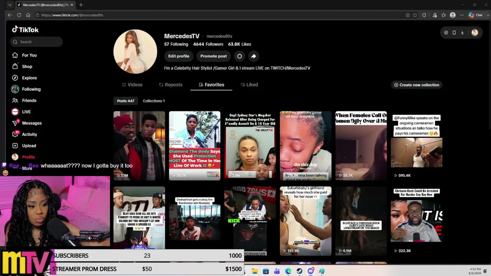Select the Collections 1 filter
Image resolution: width=491 pixels, height=276 pixels.
tap(154, 101)
